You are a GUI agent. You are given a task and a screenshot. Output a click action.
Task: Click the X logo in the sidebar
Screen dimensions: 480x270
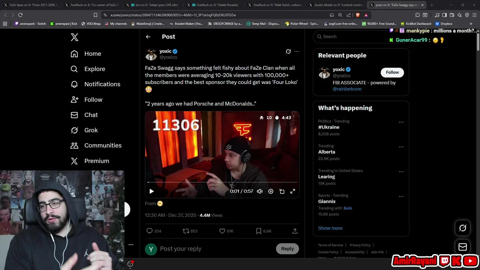[x=74, y=37]
